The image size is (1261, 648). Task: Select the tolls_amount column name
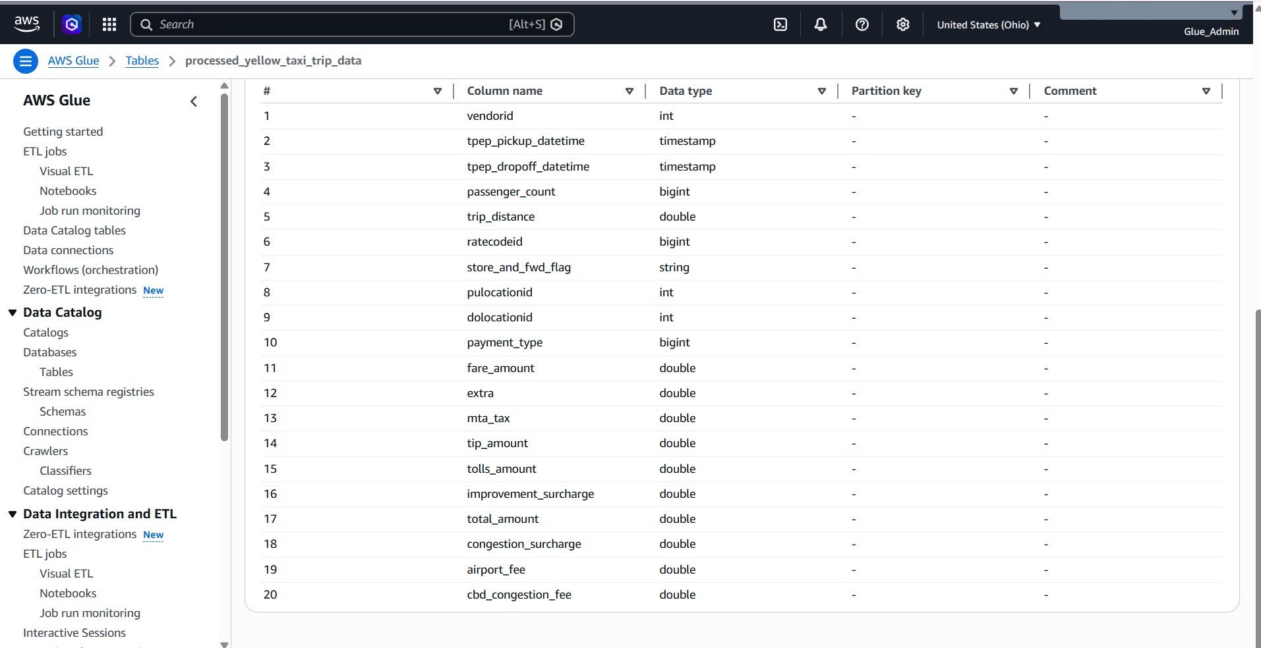pos(501,469)
